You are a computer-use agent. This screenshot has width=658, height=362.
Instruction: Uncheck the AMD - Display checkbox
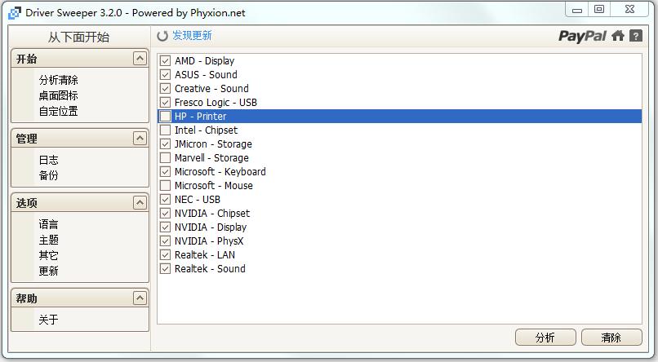point(166,61)
